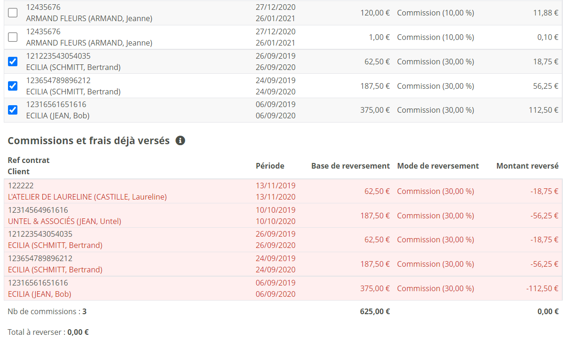Image resolution: width=567 pixels, height=340 pixels.
Task: Click the Mode de reversement column header
Action: pos(438,166)
